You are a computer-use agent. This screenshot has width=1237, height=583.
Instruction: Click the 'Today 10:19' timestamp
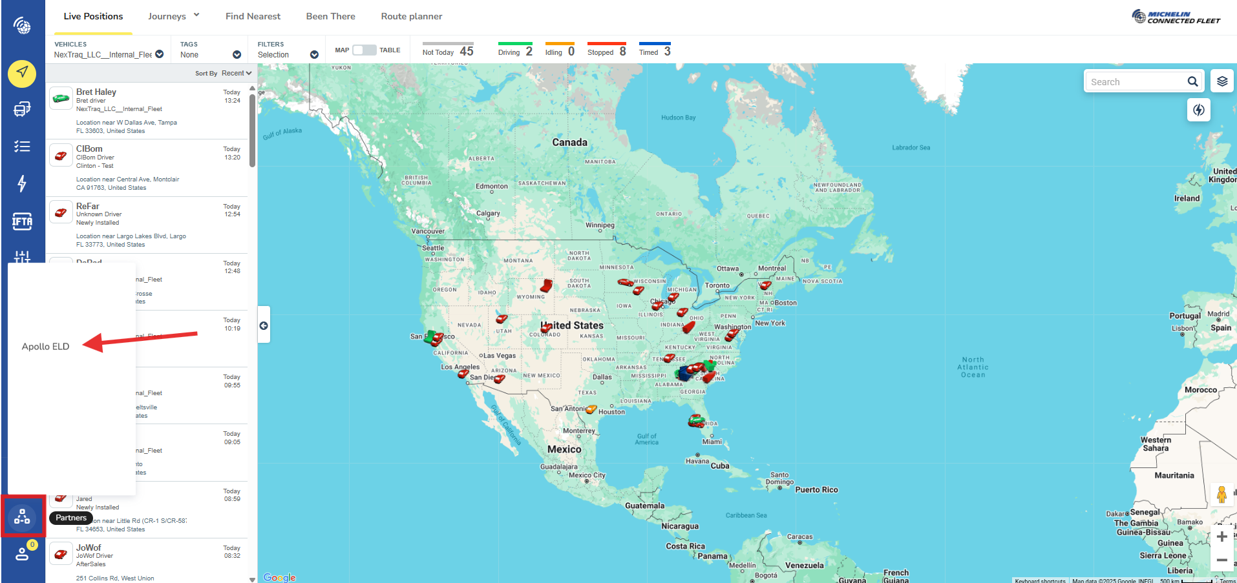pos(232,324)
